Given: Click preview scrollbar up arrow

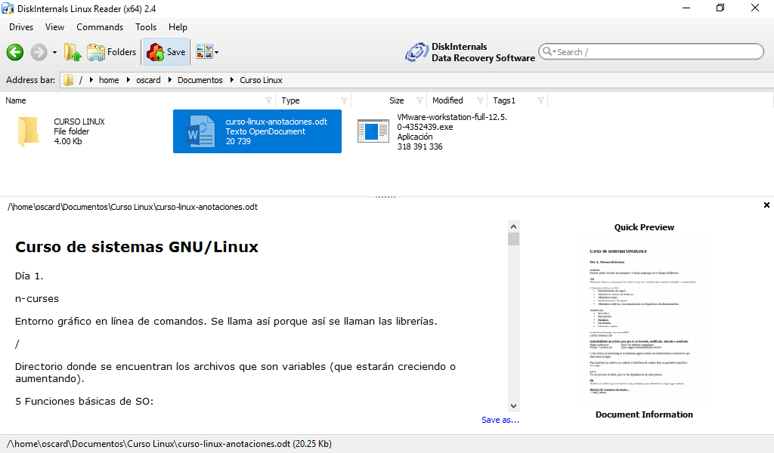Looking at the screenshot, I should 513,226.
